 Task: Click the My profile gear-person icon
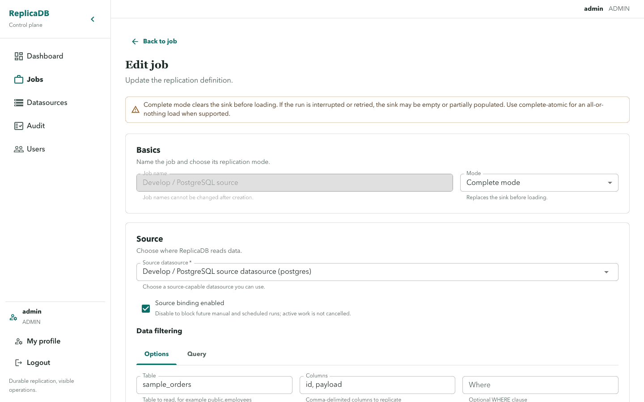(x=19, y=341)
